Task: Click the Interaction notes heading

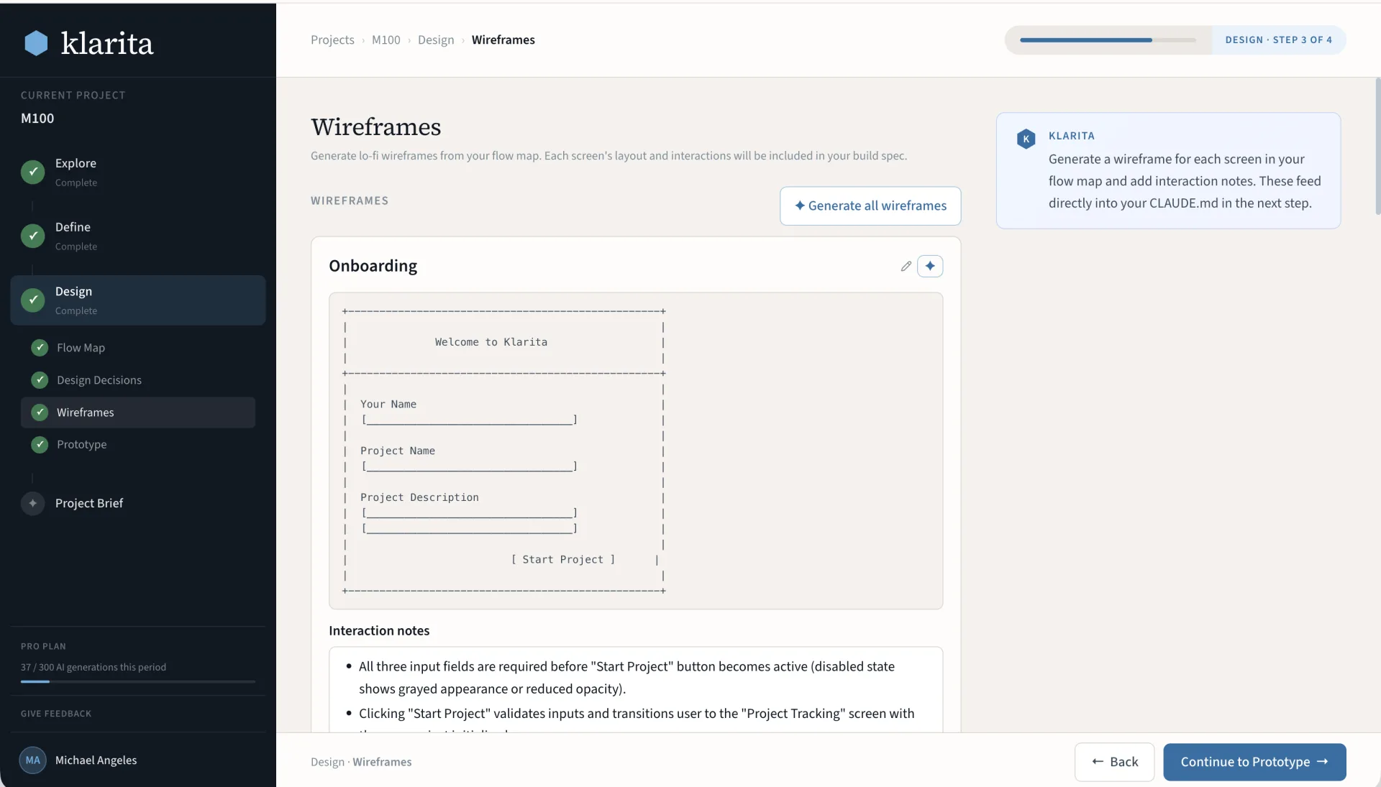Action: pos(379,631)
